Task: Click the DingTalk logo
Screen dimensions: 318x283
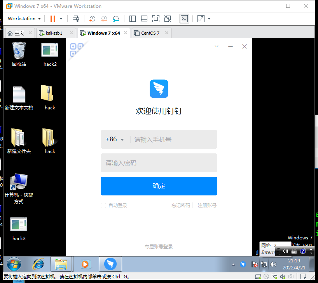Action: coord(159,89)
